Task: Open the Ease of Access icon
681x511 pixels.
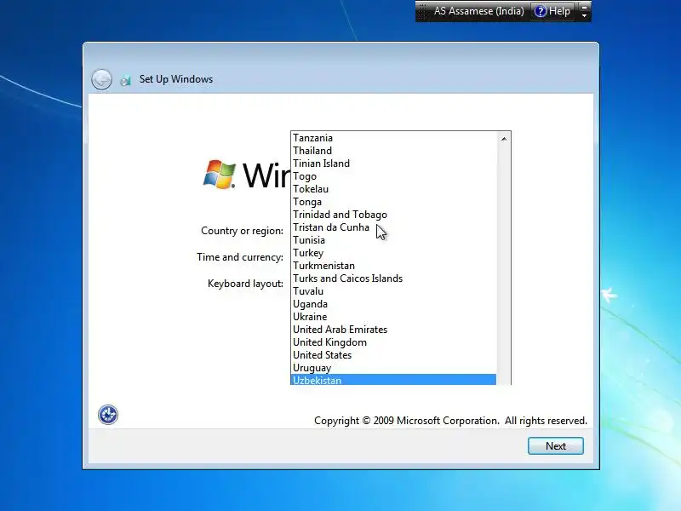Action: (108, 415)
